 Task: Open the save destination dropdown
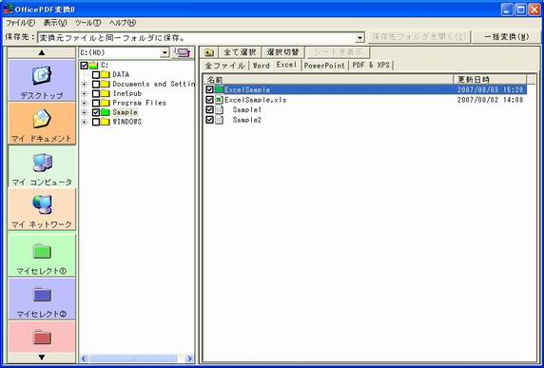click(x=360, y=37)
